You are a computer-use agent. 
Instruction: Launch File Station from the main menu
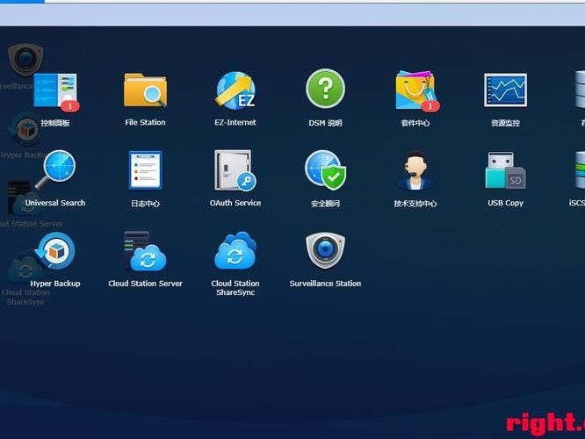tap(145, 90)
